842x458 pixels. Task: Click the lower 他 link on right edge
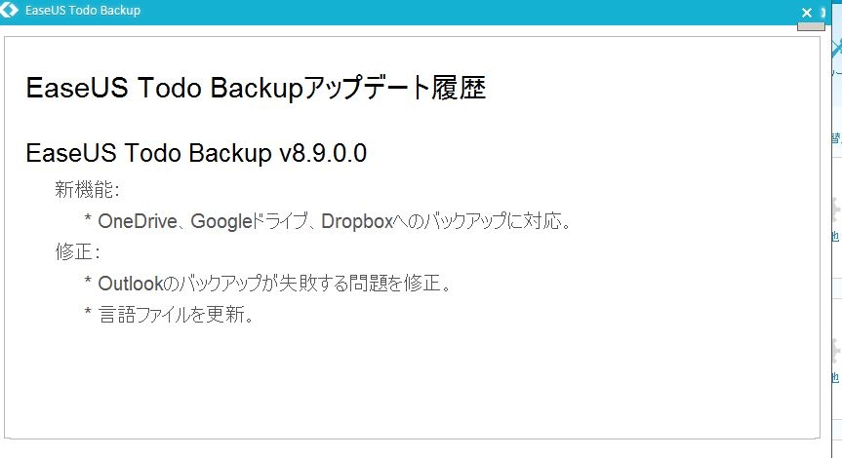(x=835, y=376)
